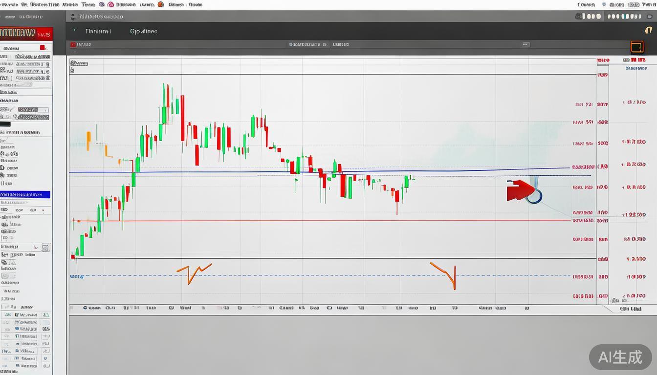Click the orange zigzag annotation below the chart
This screenshot has width=657, height=375.
click(x=194, y=273)
